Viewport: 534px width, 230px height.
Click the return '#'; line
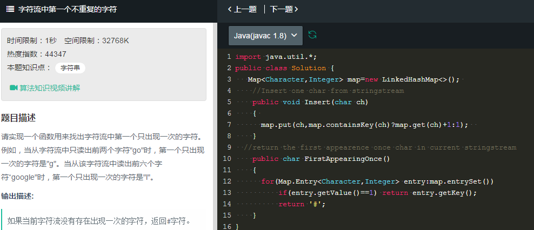(x=302, y=204)
